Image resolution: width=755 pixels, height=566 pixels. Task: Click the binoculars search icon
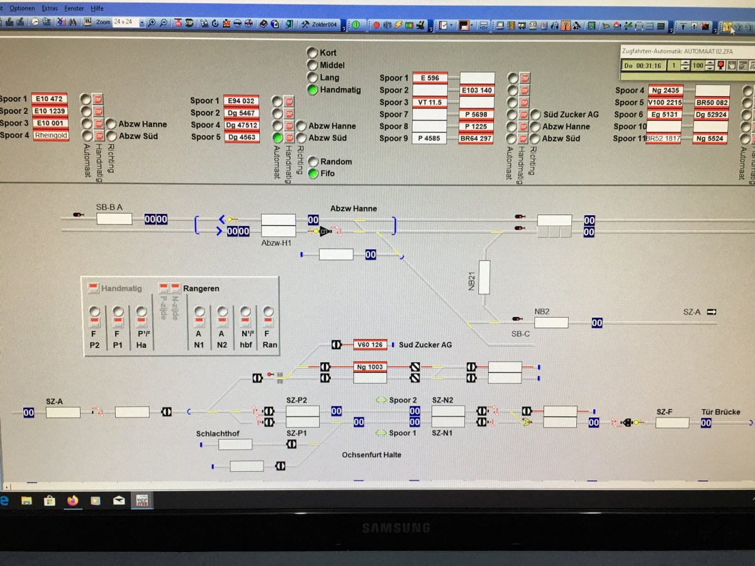72,23
